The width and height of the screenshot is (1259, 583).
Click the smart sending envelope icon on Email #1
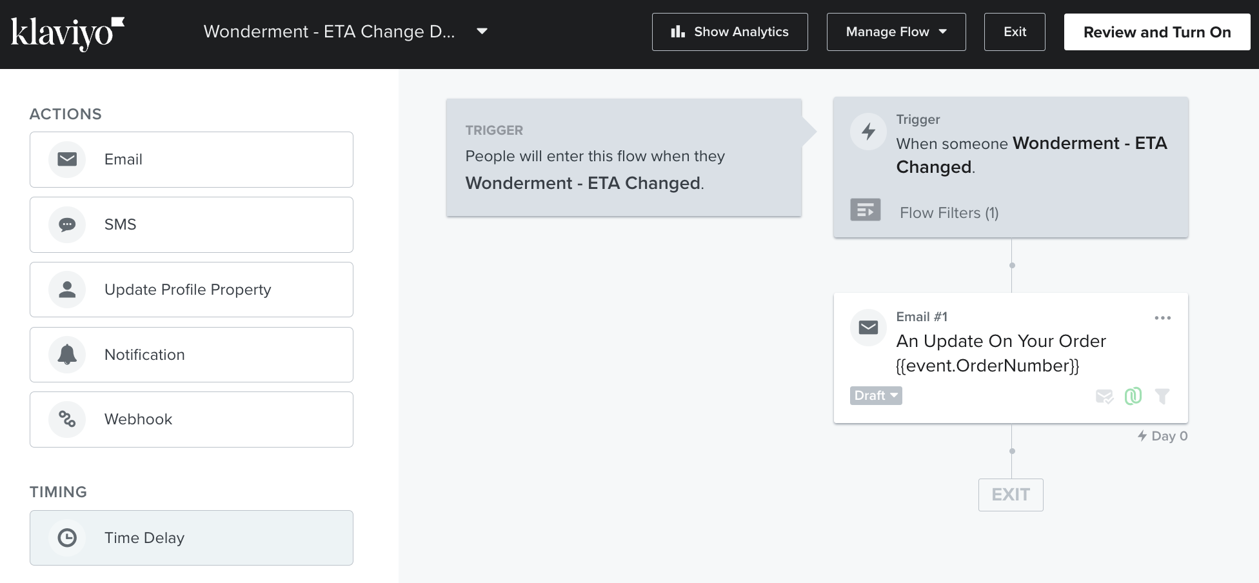tap(1104, 396)
